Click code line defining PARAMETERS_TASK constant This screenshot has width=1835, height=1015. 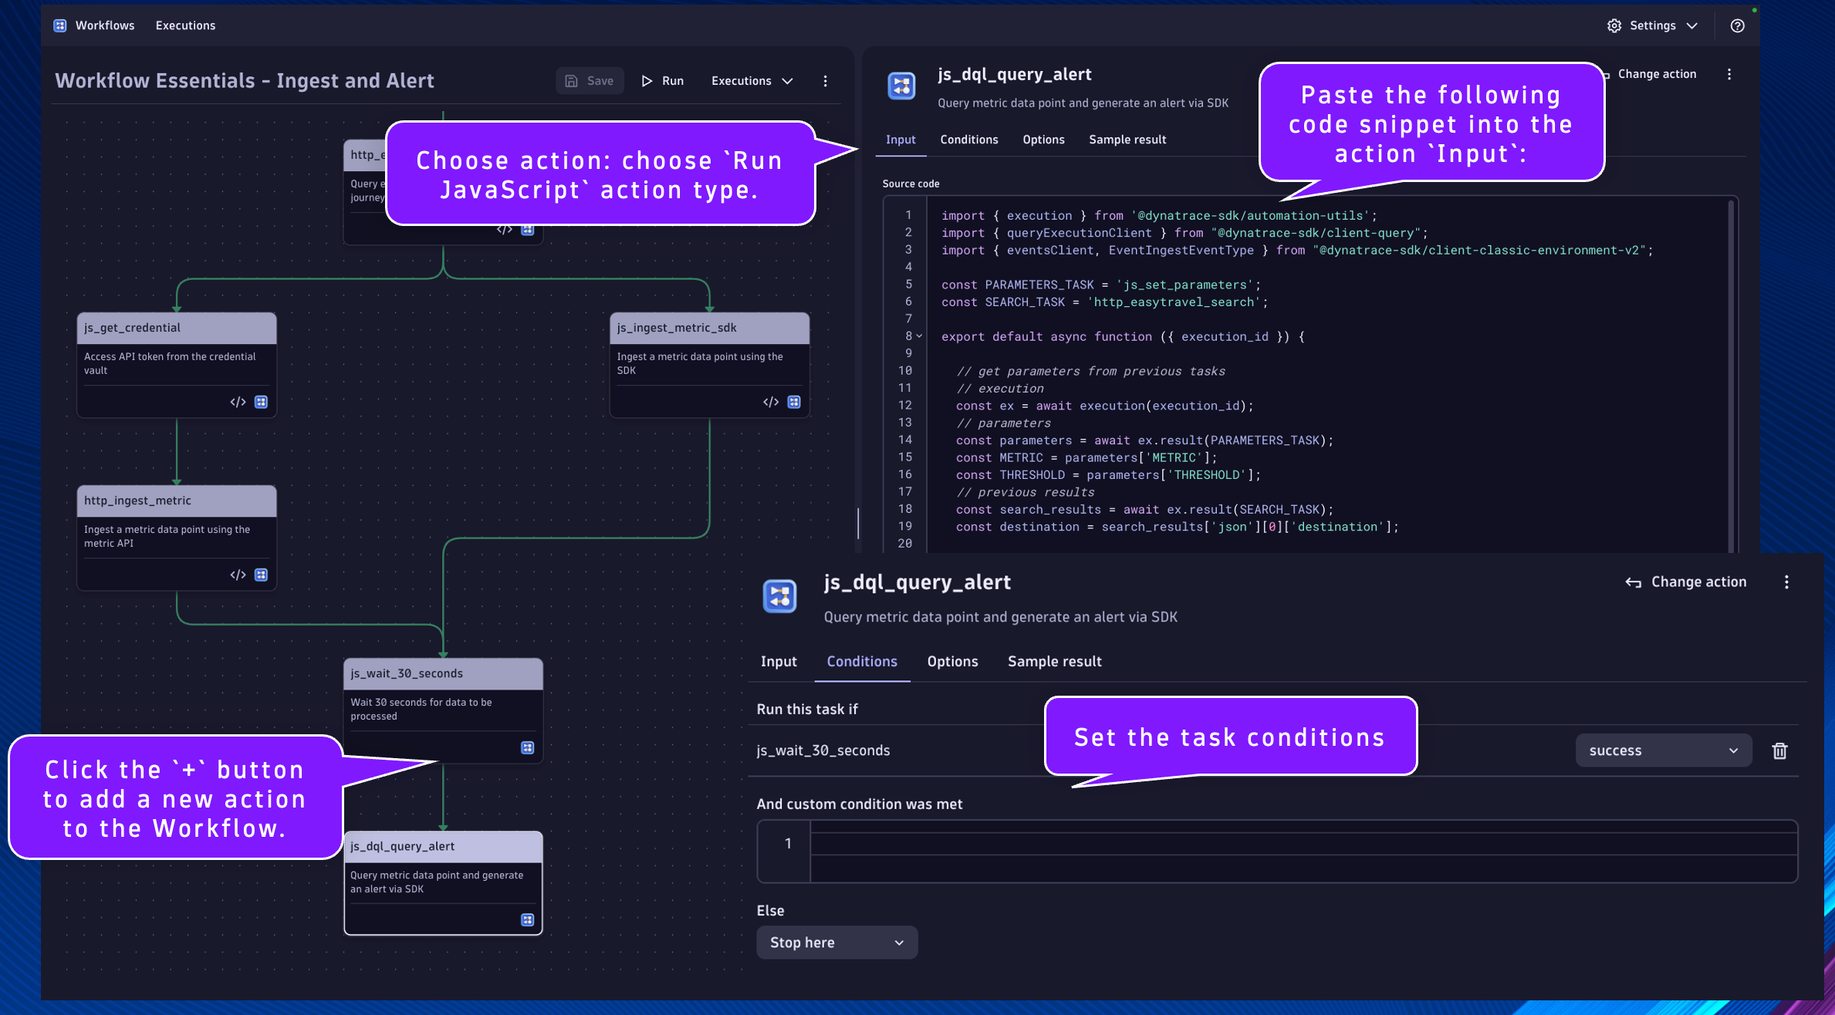click(1100, 285)
